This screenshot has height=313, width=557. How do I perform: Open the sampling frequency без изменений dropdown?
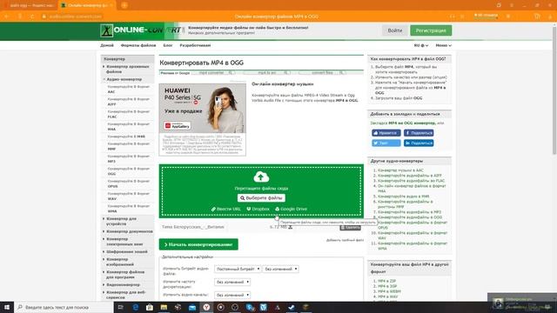tap(232, 282)
